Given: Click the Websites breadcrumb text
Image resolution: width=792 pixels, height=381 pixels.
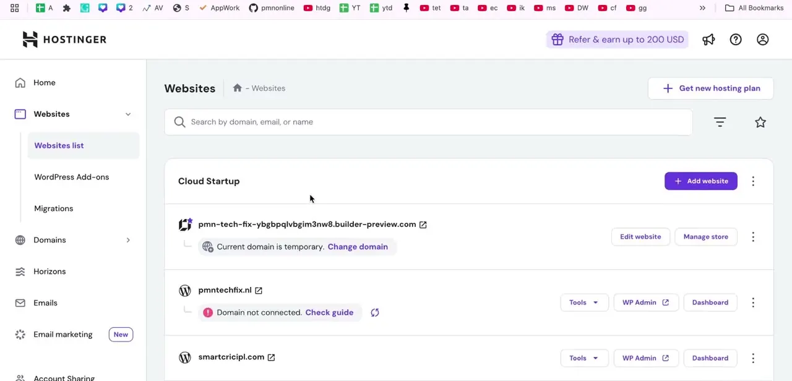Looking at the screenshot, I should 268,88.
